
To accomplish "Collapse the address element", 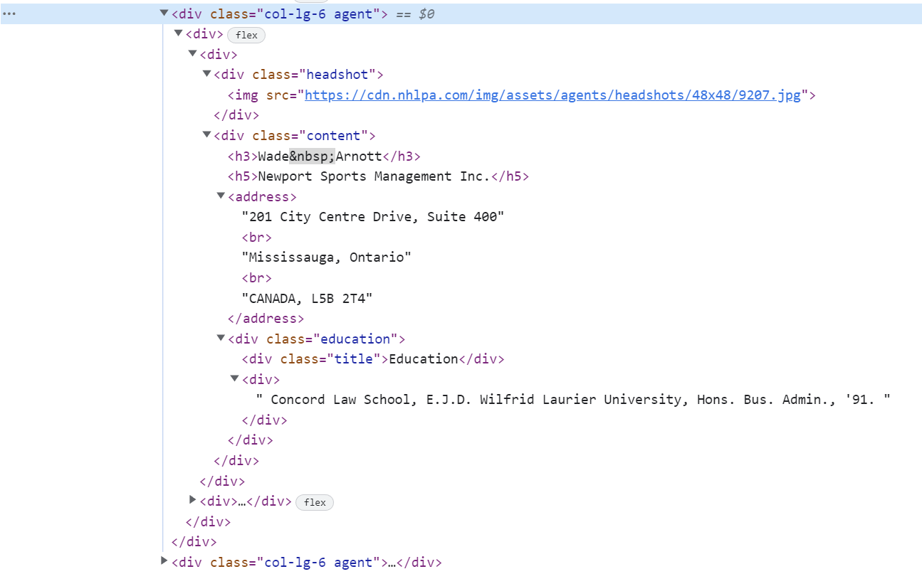I will (221, 196).
